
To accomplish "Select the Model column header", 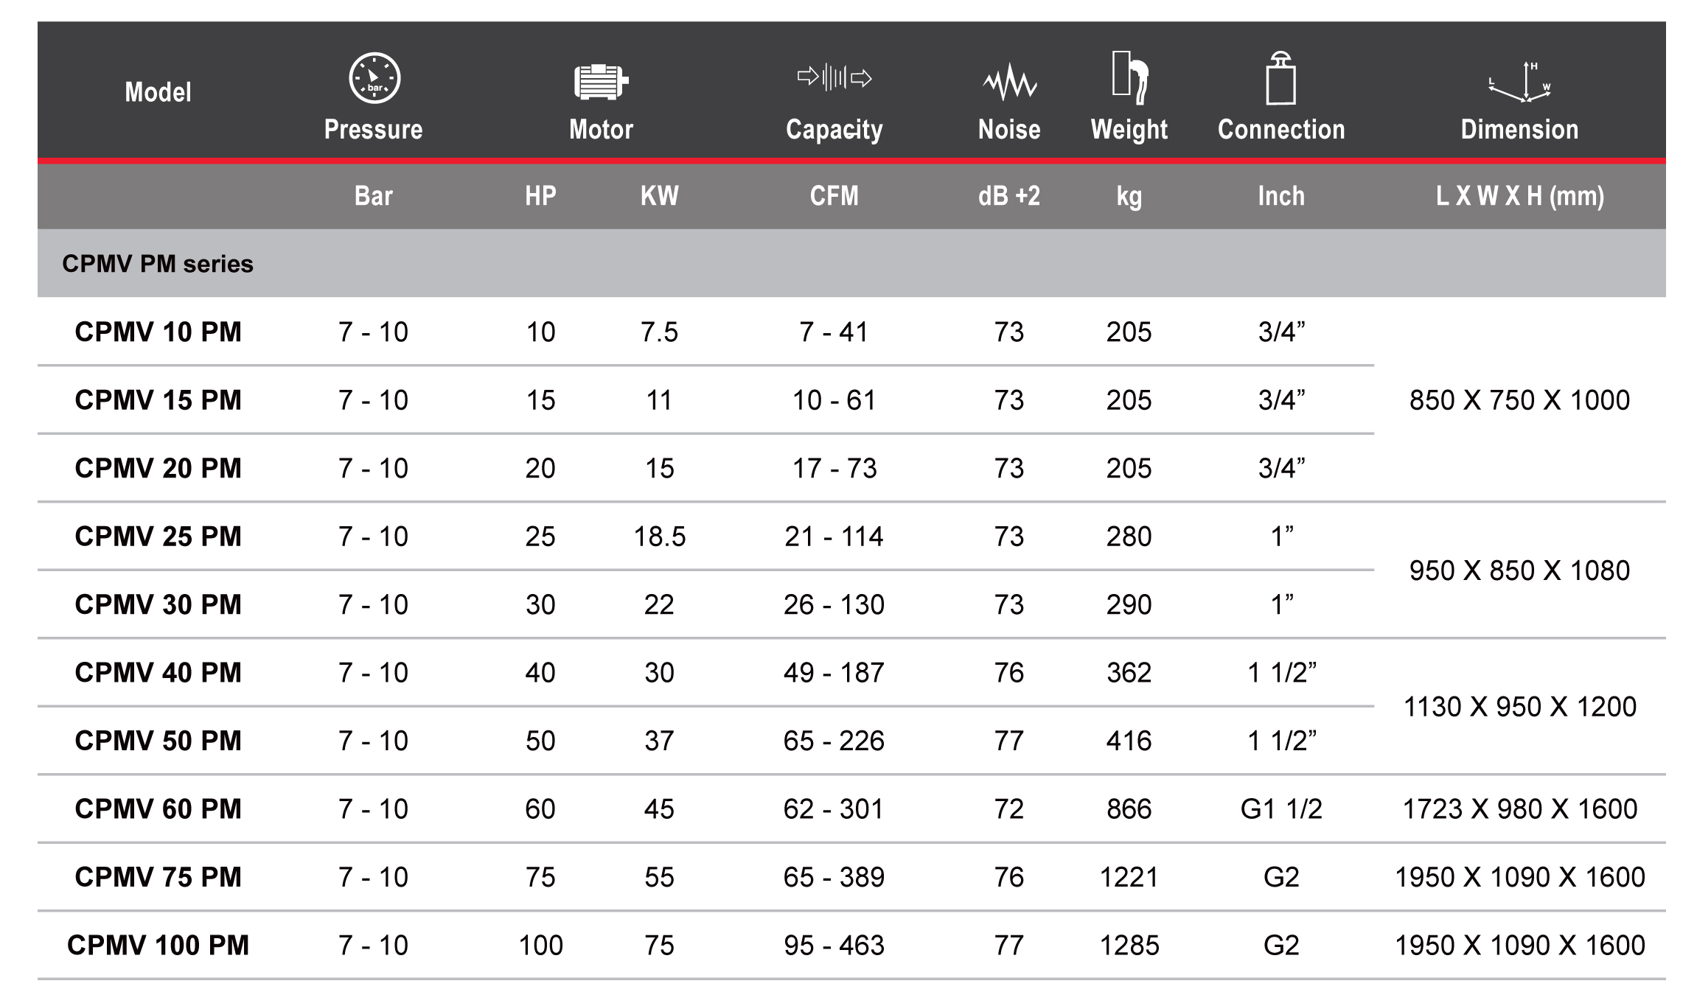I will click(158, 92).
